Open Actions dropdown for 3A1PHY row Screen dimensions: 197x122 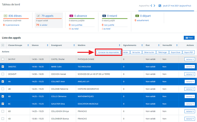tap(189, 59)
